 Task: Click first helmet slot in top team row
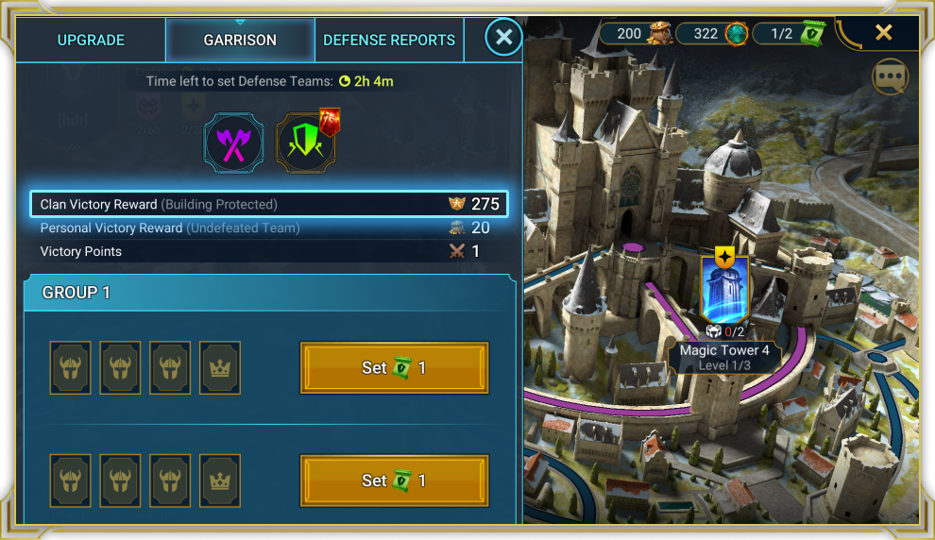click(71, 368)
